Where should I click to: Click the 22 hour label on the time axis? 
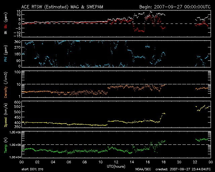[x=195, y=162]
